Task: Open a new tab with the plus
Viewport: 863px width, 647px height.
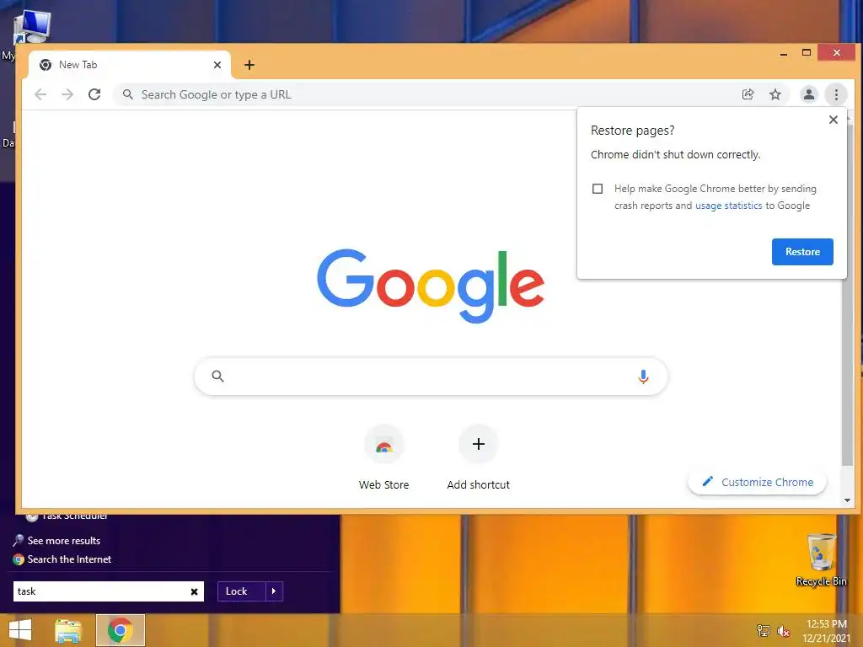Action: (x=249, y=65)
